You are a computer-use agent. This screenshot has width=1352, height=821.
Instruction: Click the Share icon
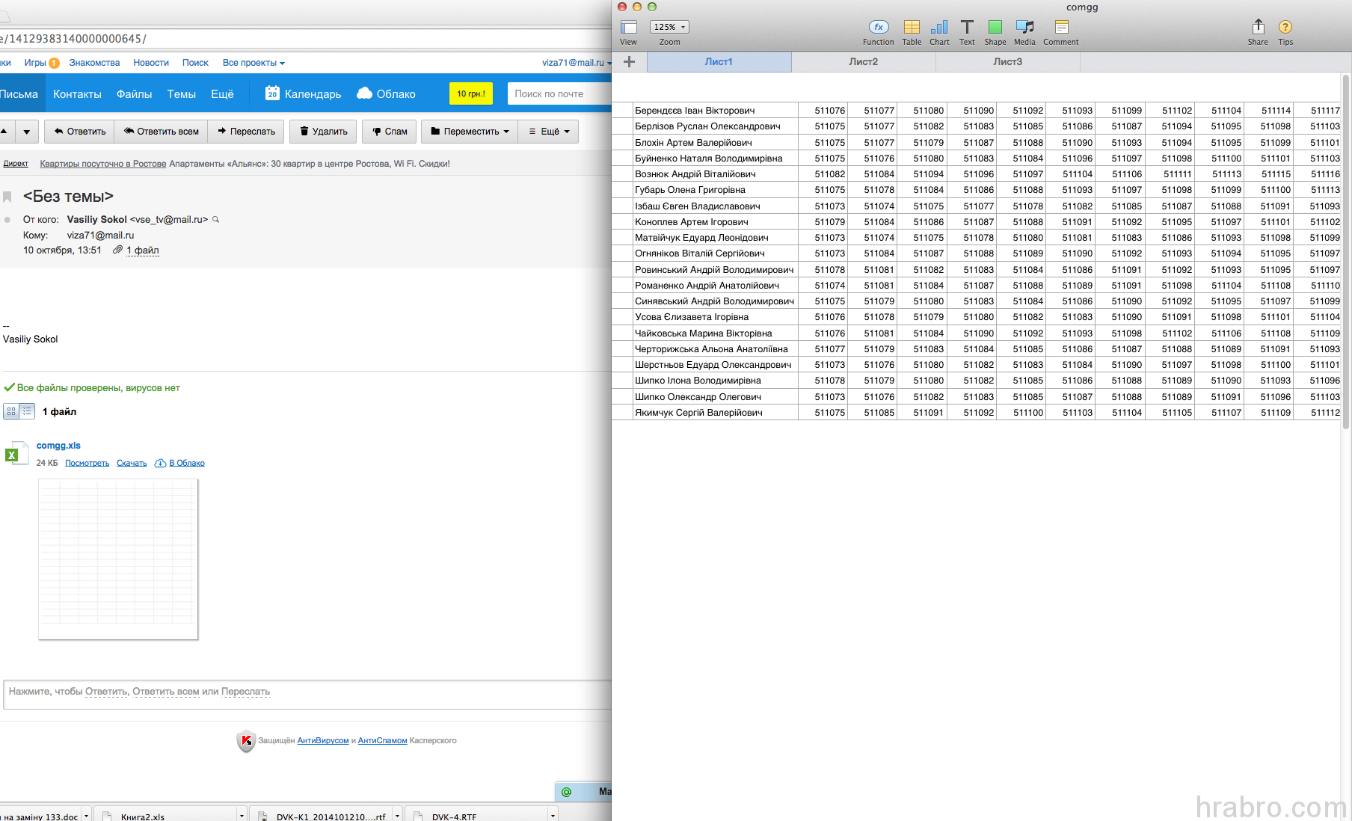(x=1258, y=28)
